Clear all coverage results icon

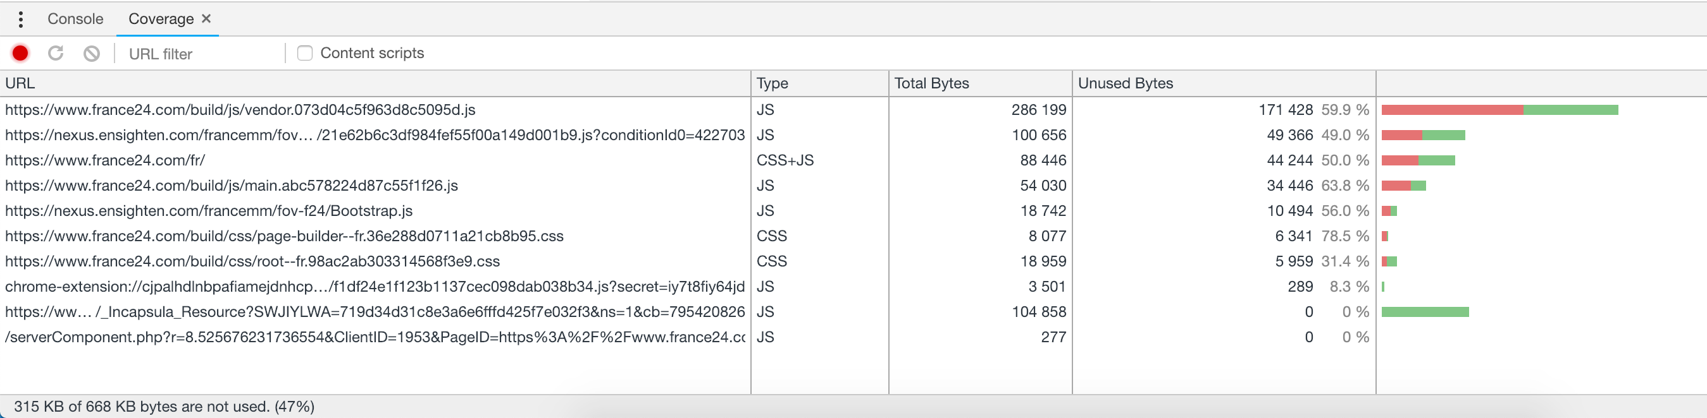click(92, 54)
